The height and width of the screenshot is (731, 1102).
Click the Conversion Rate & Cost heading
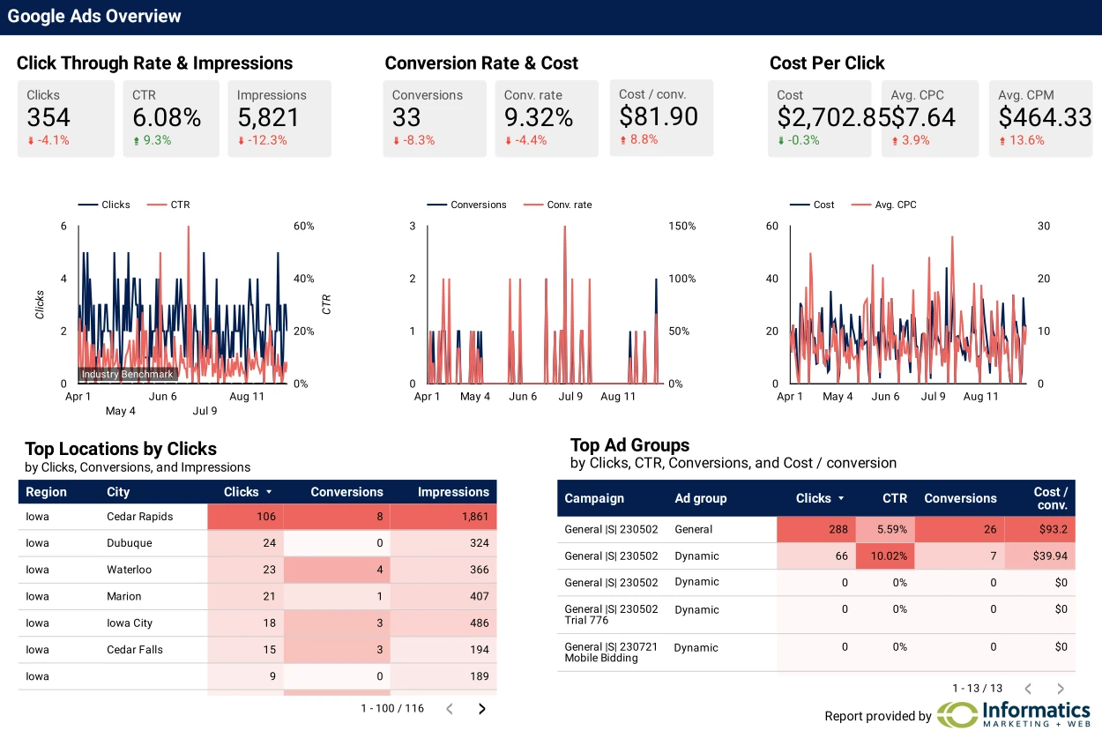click(481, 63)
